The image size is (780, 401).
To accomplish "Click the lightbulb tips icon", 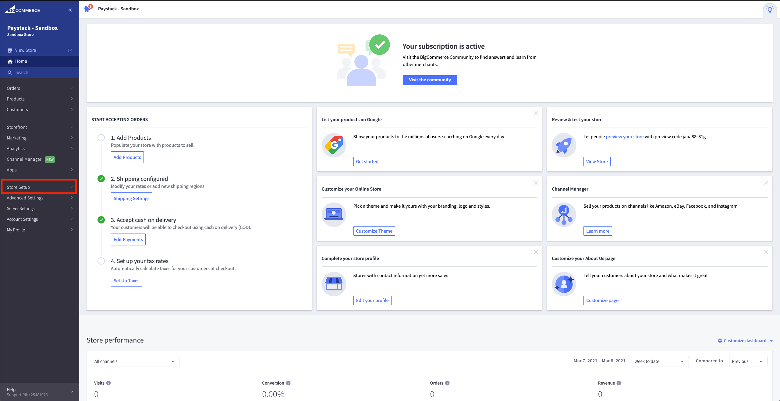I will click(x=770, y=9).
